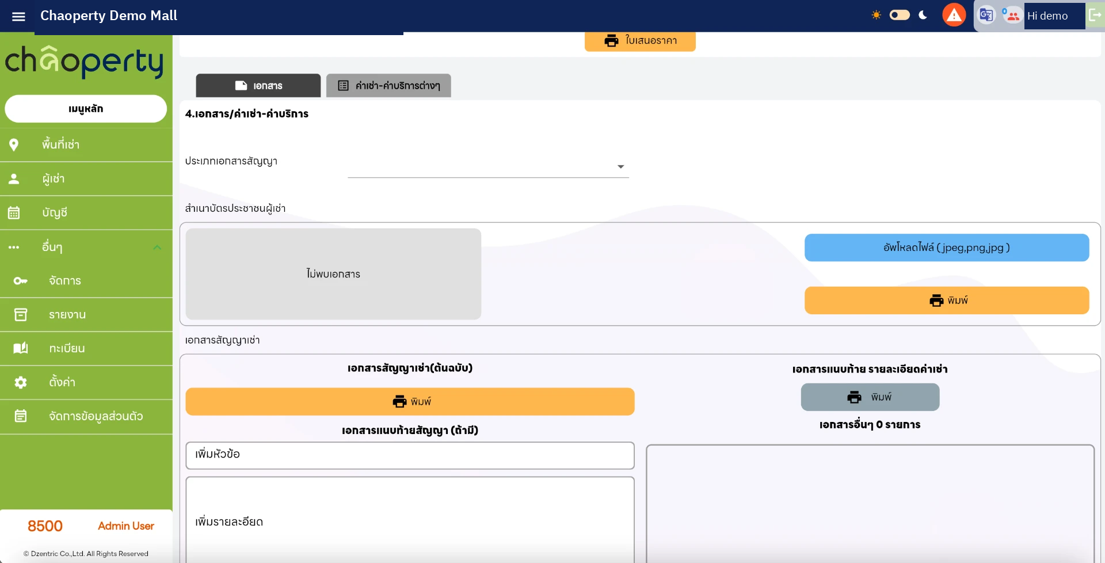Toggle the dark mode switch
Viewport: 1105px width, 563px height.
coord(900,15)
